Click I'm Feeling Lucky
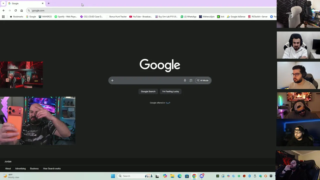Image resolution: width=320 pixels, height=180 pixels. (x=170, y=91)
